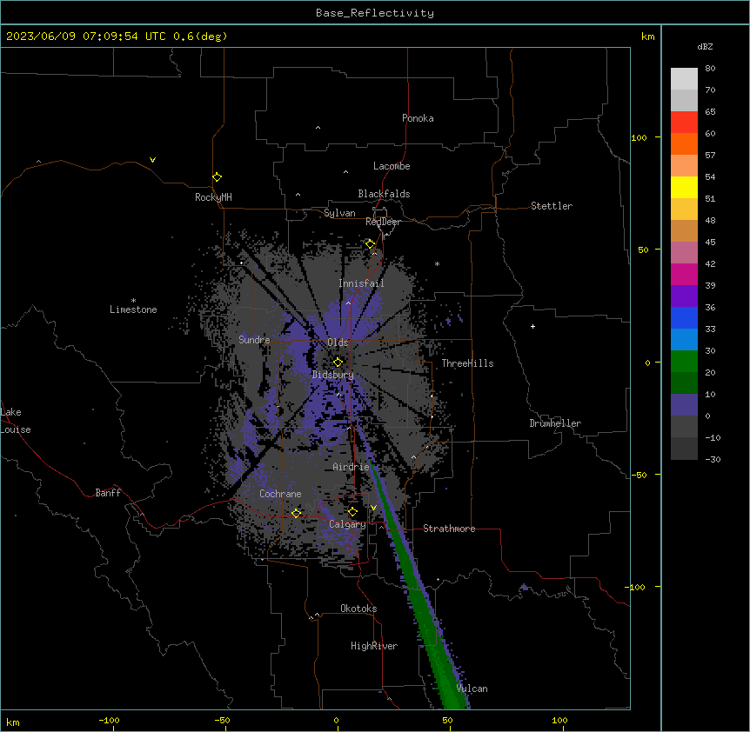Select the yellow diamond marker between Olds and Didsbury
The image size is (750, 732).
coord(338,362)
